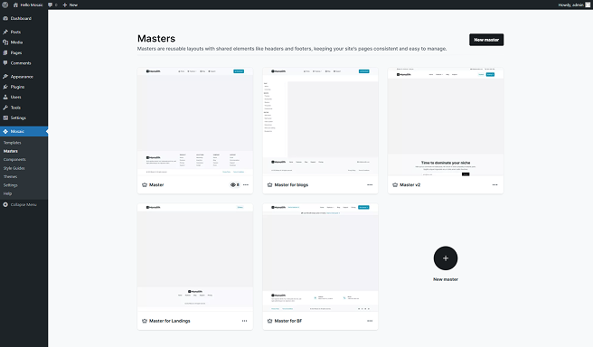Open Style Guides submenu

pyautogui.click(x=14, y=168)
